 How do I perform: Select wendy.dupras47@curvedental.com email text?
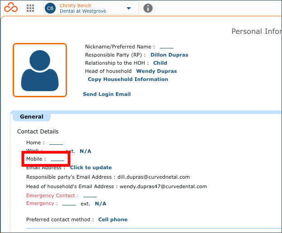coord(163,186)
